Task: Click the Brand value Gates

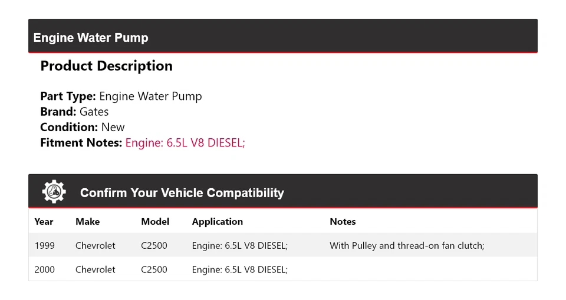Action: point(94,112)
